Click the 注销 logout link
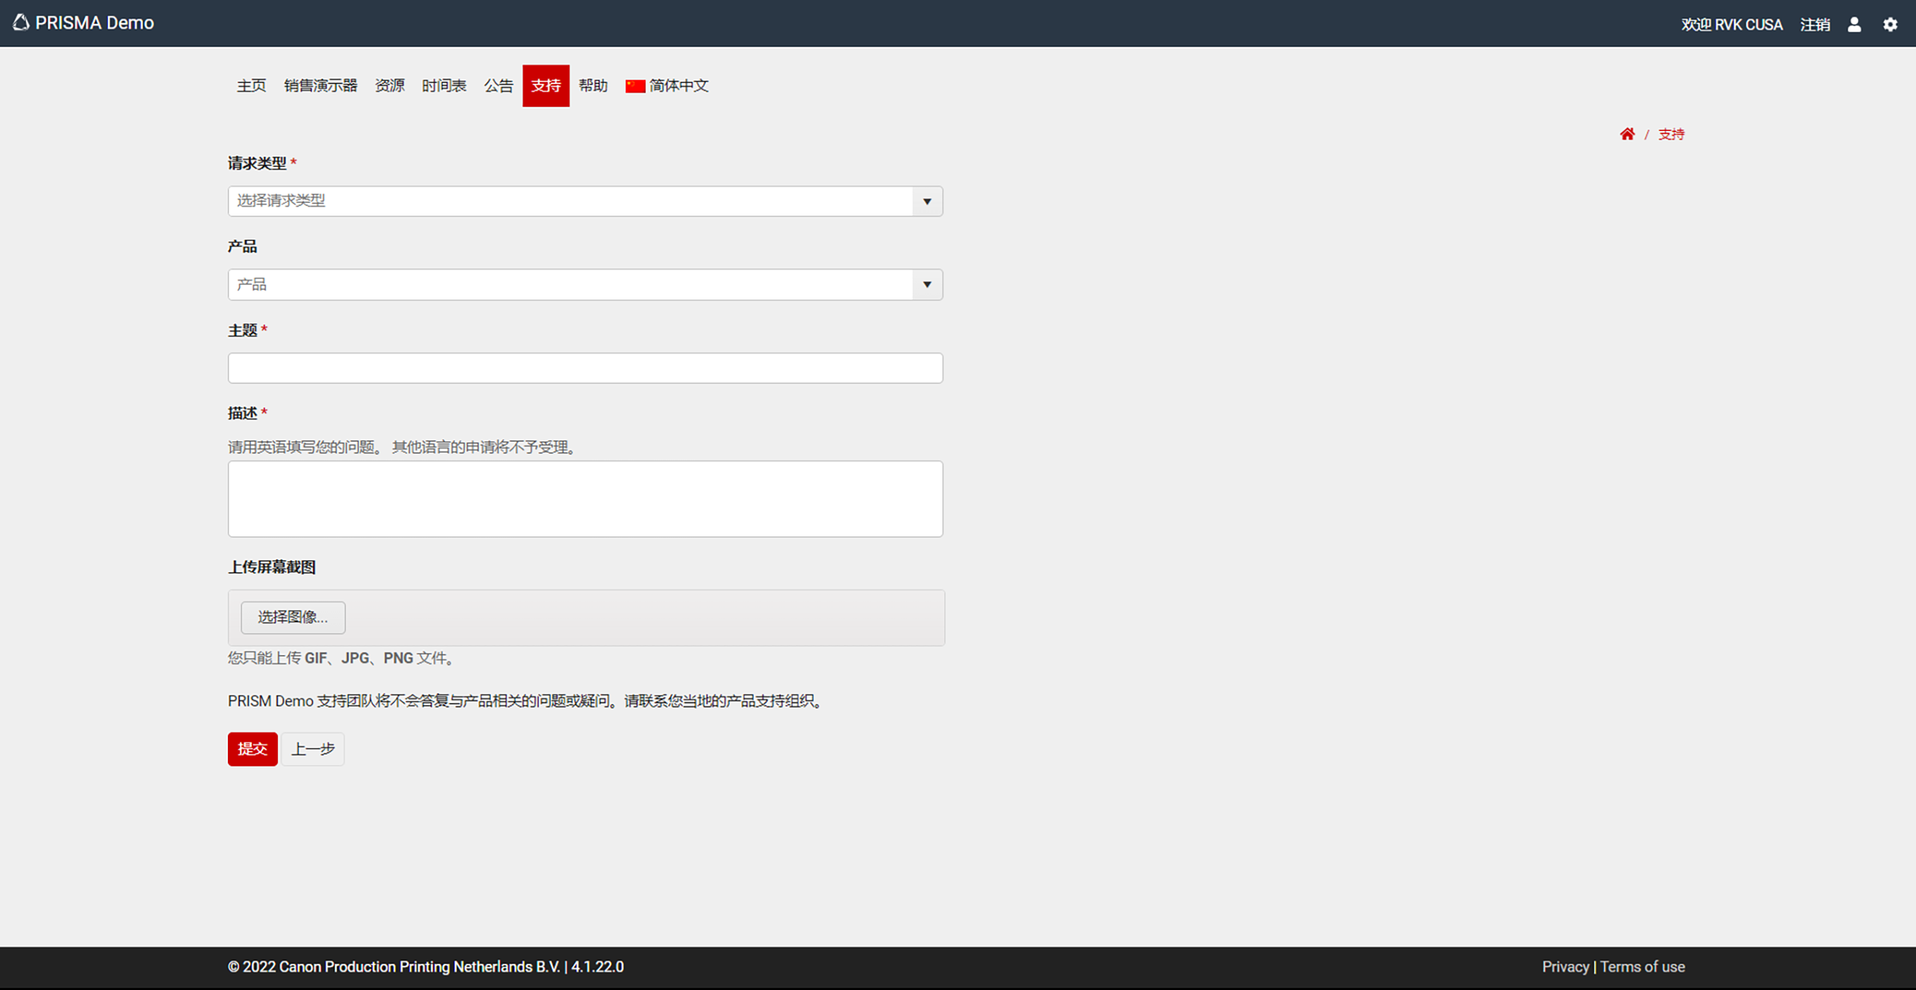The width and height of the screenshot is (1916, 990). point(1815,25)
